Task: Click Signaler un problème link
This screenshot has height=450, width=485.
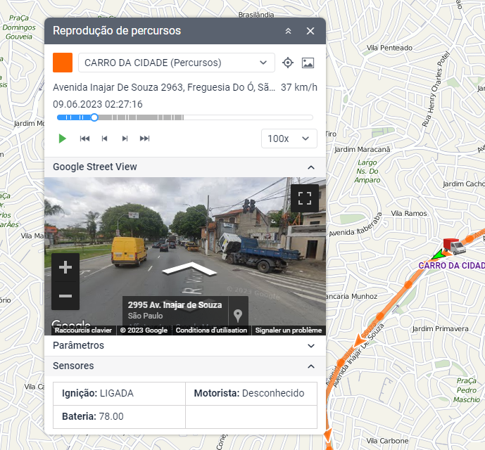Action: pos(289,330)
